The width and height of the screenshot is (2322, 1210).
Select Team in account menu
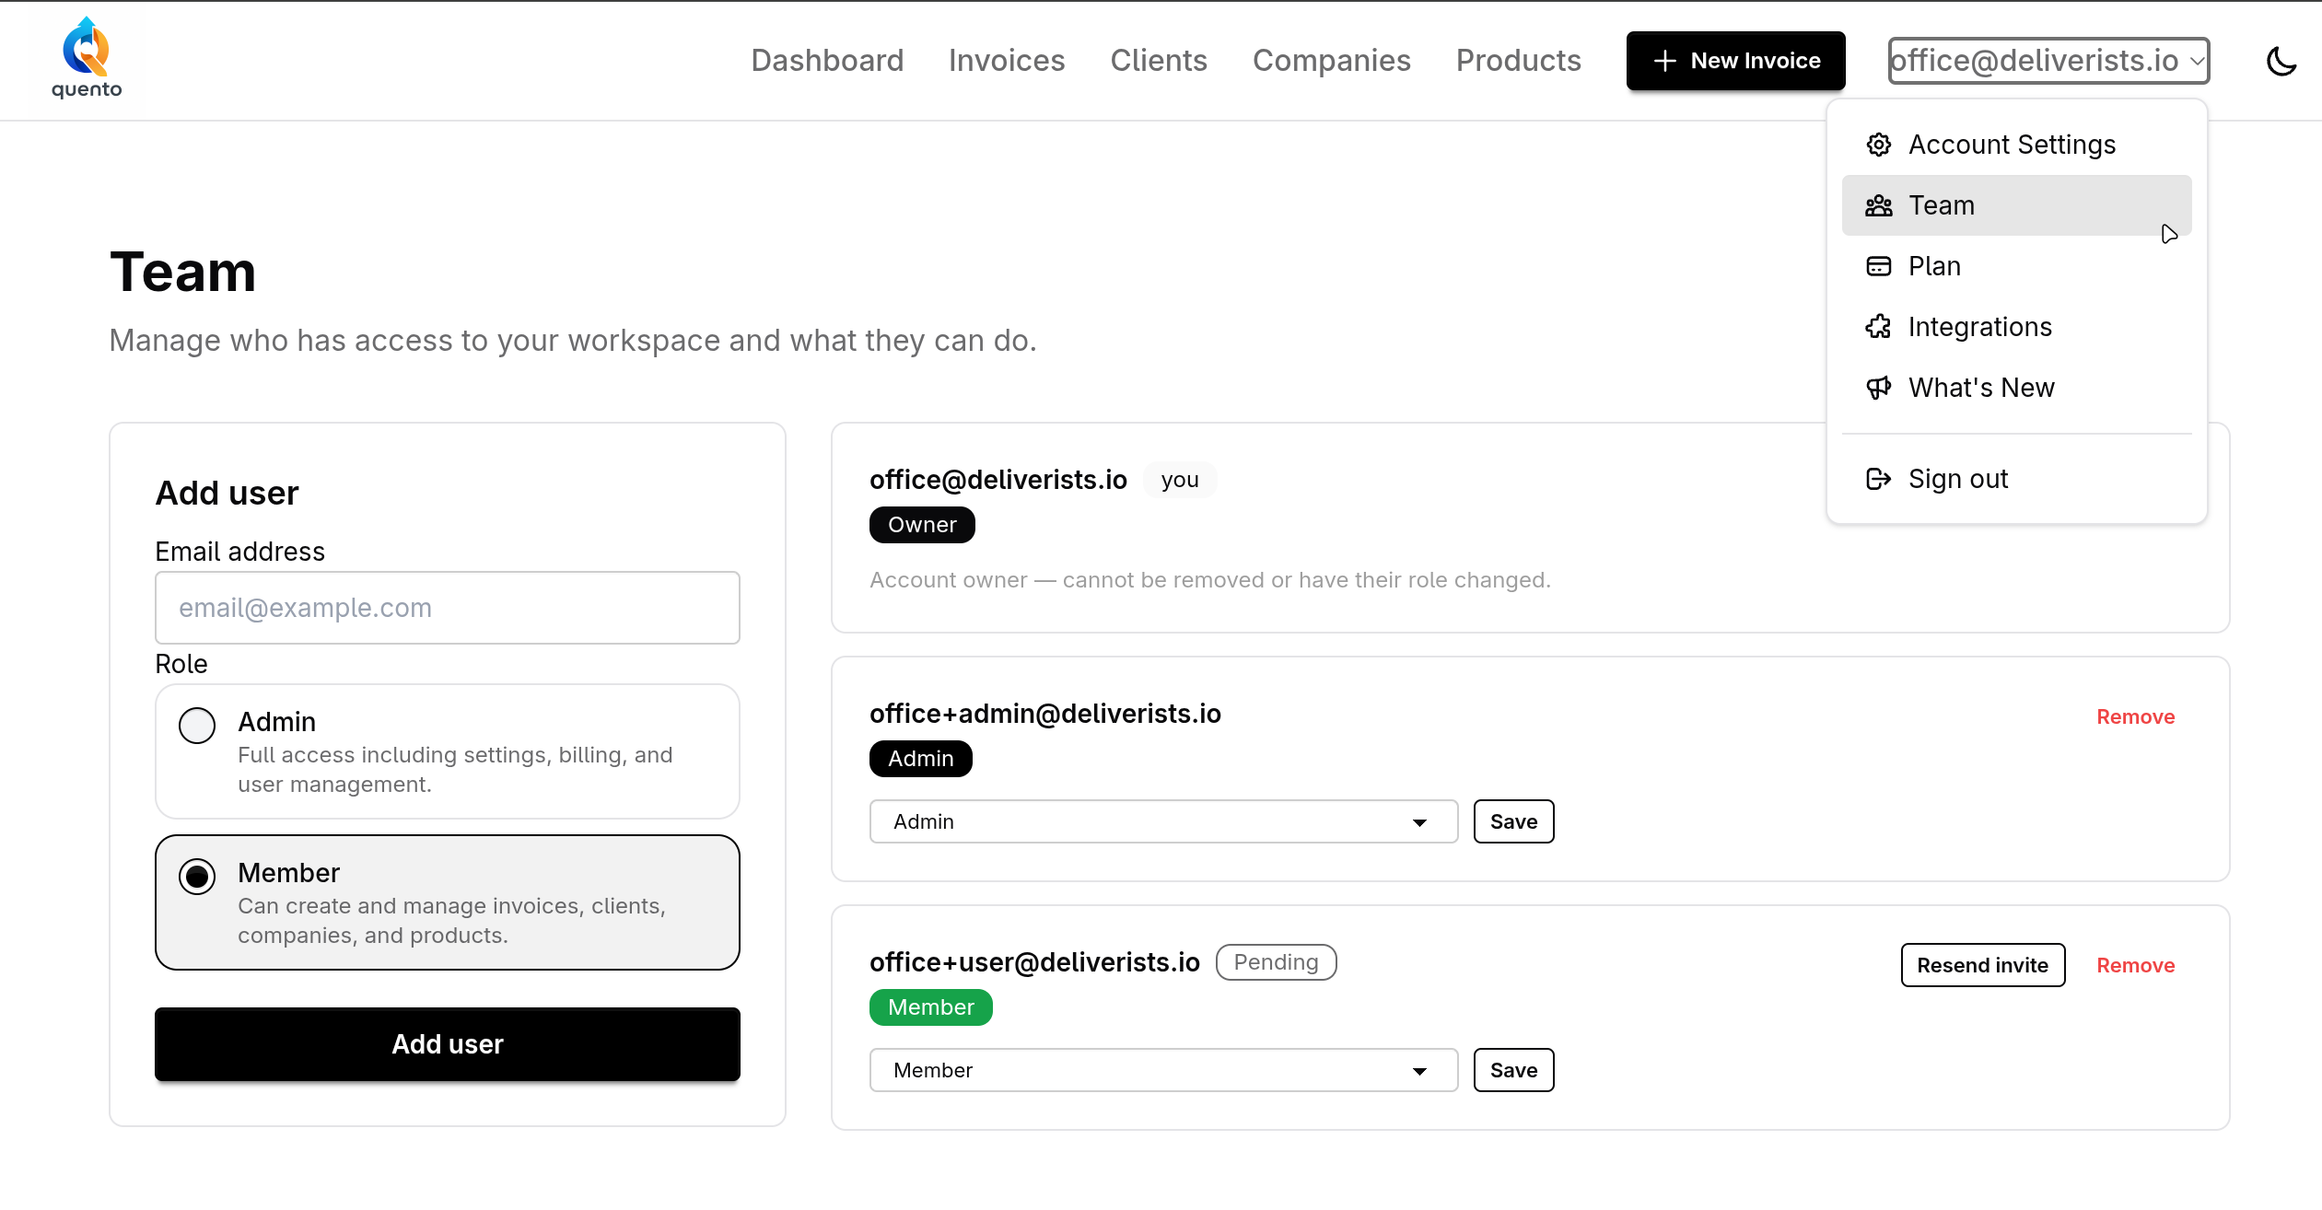(2016, 205)
